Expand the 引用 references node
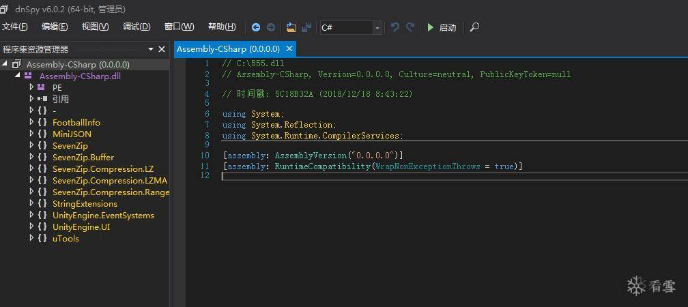688x307 pixels. click(31, 99)
